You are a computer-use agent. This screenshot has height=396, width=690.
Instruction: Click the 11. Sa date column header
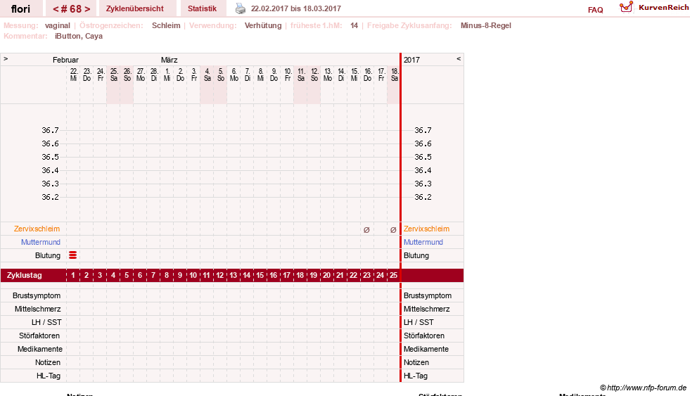pos(301,75)
